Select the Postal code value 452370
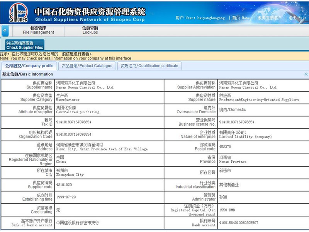 pyautogui.click(x=225, y=147)
